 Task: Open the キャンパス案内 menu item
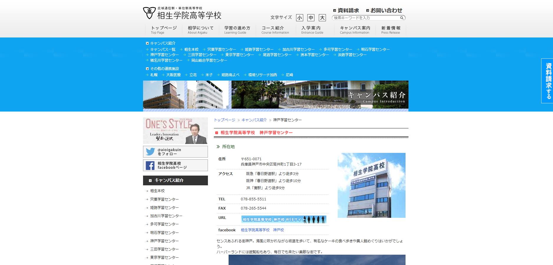coord(355,30)
